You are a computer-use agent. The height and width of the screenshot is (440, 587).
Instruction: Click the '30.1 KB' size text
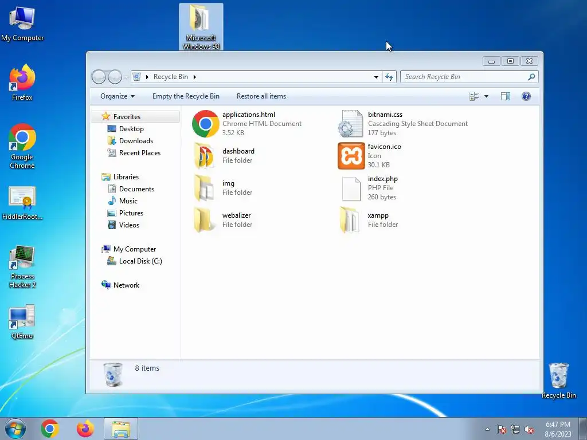[378, 164]
